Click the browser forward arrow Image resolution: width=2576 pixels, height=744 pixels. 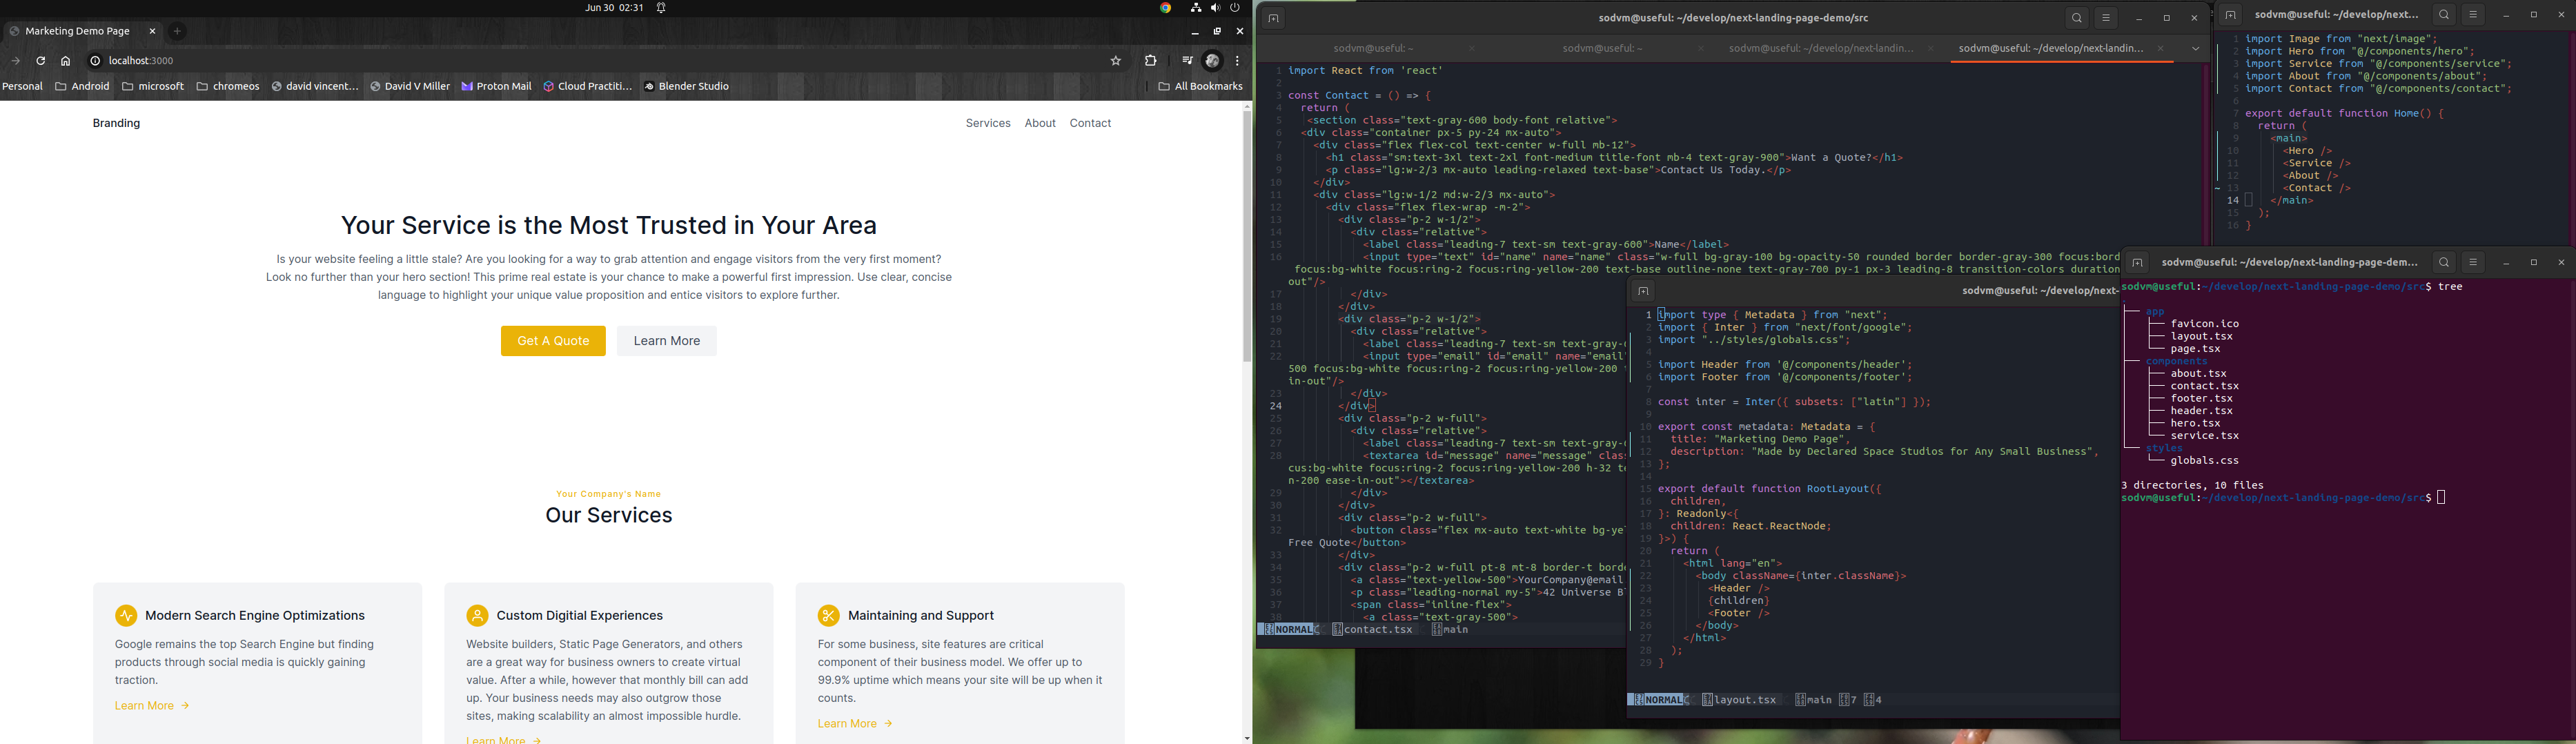(15, 61)
